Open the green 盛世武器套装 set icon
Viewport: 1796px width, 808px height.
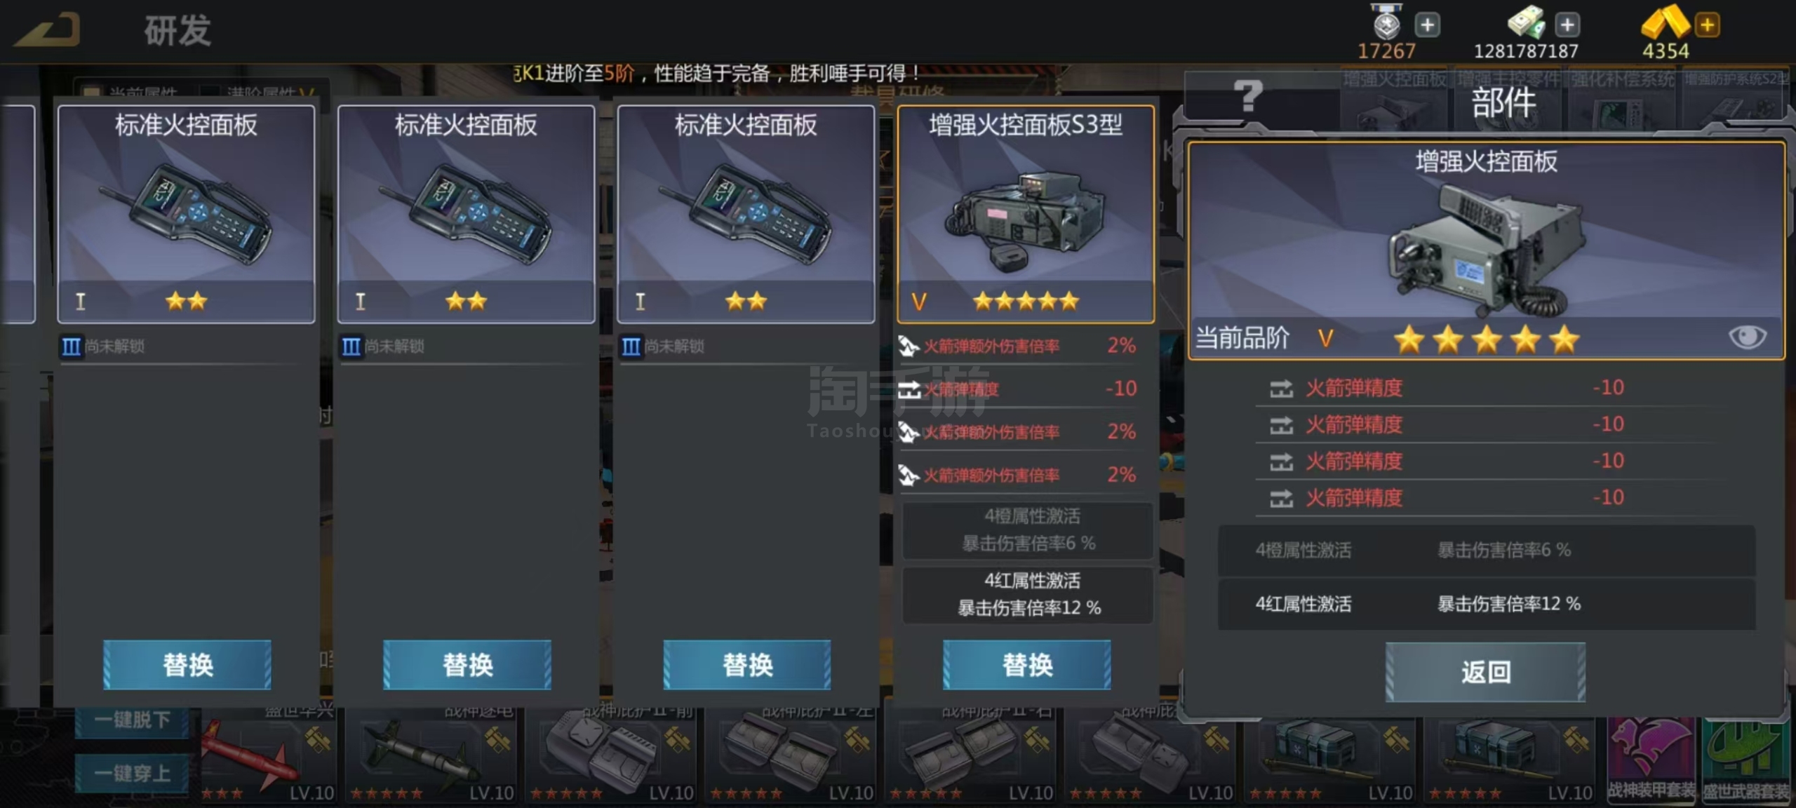point(1746,760)
